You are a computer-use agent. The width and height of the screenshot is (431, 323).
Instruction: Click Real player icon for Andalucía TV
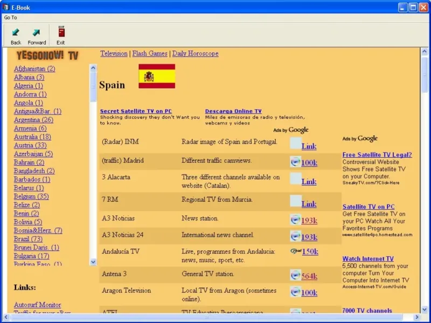coord(296,251)
